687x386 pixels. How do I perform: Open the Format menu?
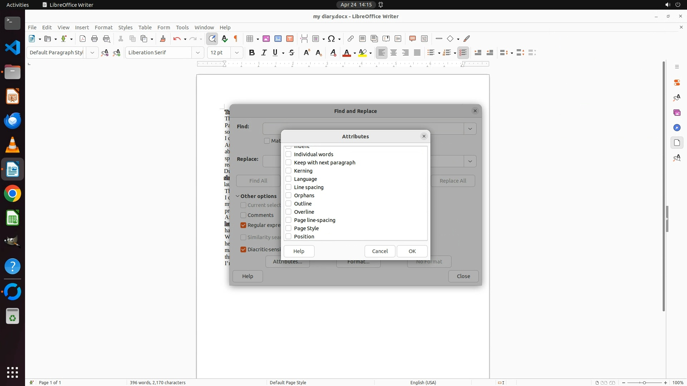[x=103, y=27]
